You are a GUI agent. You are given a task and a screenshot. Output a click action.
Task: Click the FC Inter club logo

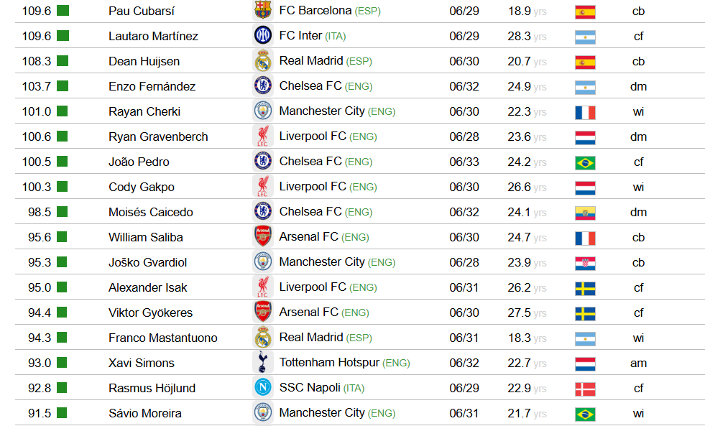point(263,35)
